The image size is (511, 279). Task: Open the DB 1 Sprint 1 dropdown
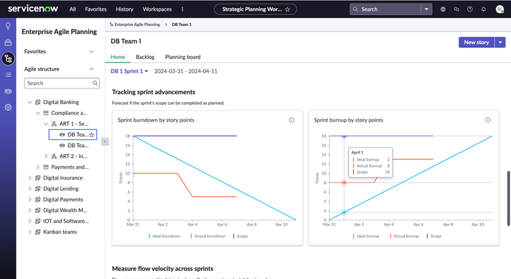pyautogui.click(x=129, y=71)
